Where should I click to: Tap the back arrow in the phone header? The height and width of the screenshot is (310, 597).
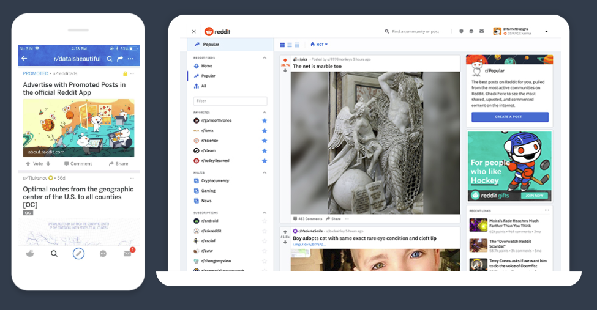coord(24,59)
